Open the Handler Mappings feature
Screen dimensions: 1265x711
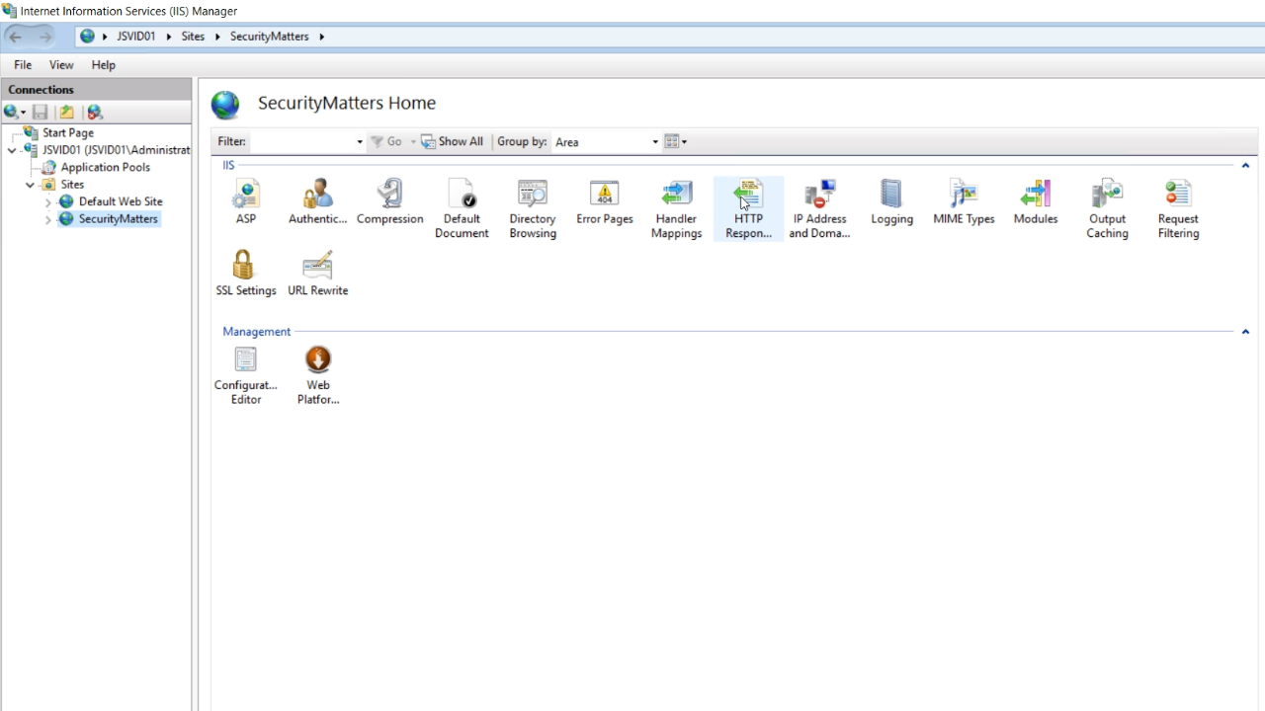coord(676,195)
